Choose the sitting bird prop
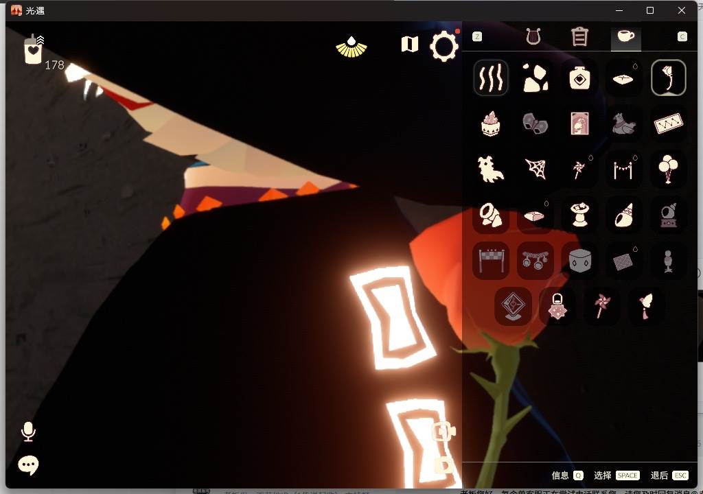 (623, 123)
